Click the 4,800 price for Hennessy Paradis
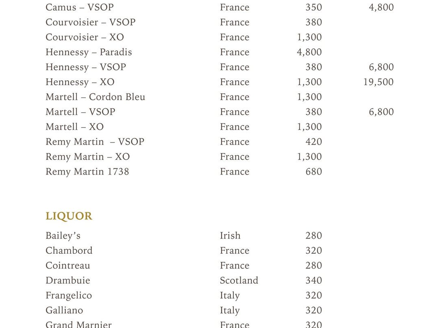Viewport: 439px width, 328px height. point(309,52)
